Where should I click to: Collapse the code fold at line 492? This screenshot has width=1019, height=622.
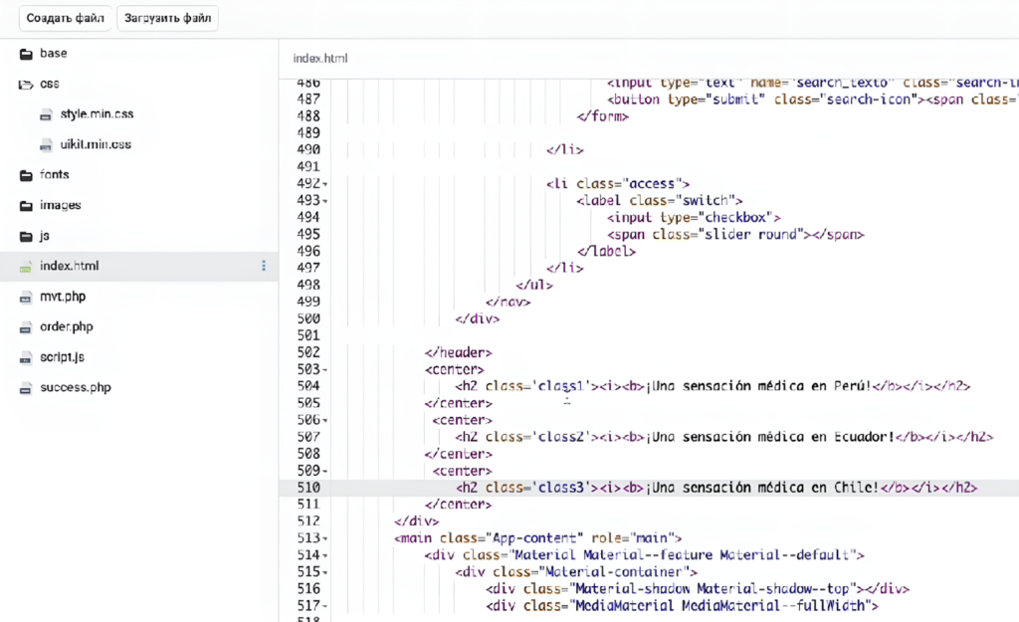click(325, 184)
